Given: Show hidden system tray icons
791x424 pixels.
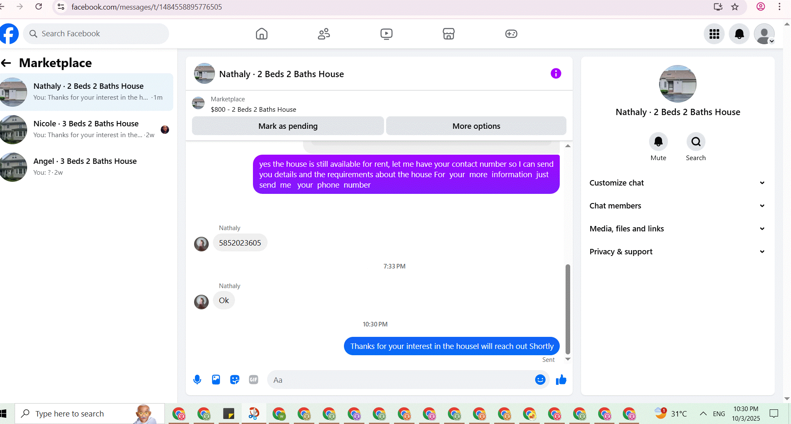Looking at the screenshot, I should click(x=703, y=414).
